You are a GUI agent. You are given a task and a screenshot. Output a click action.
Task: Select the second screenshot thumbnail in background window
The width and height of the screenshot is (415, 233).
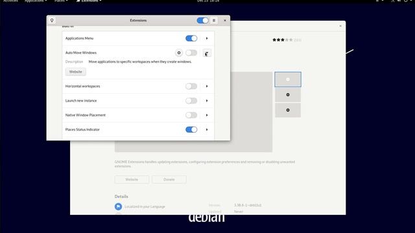point(288,95)
